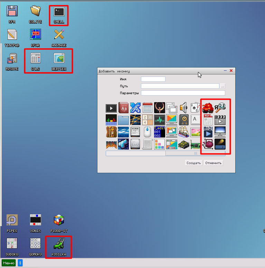Pick the overlapping windows icon
Image resolution: width=265 pixels, height=268 pixels.
172,108
